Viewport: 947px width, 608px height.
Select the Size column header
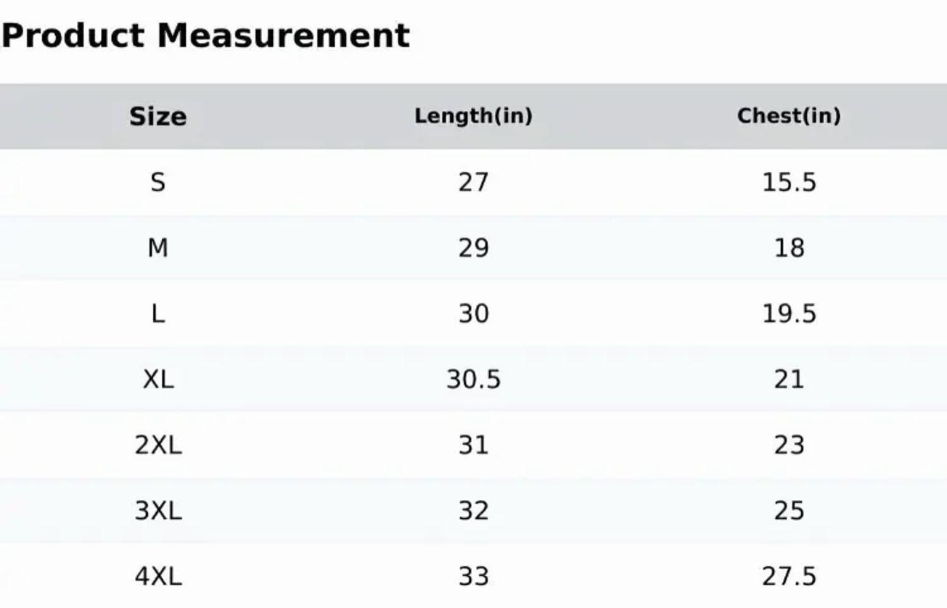(x=157, y=116)
